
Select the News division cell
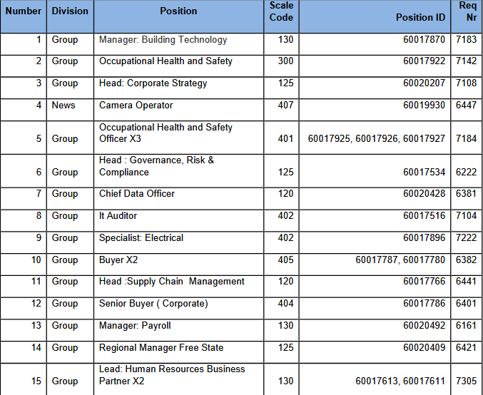coord(70,110)
